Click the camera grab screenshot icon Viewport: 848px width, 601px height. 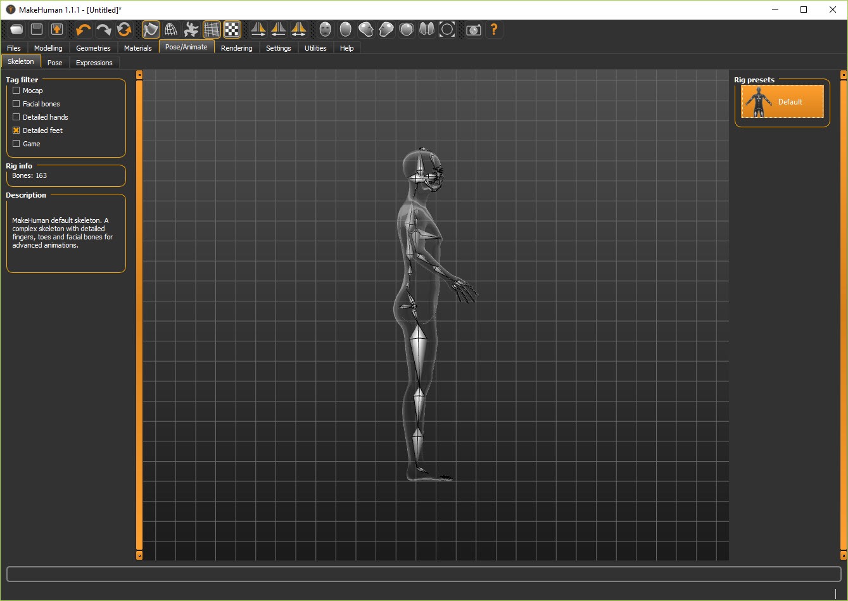(473, 29)
